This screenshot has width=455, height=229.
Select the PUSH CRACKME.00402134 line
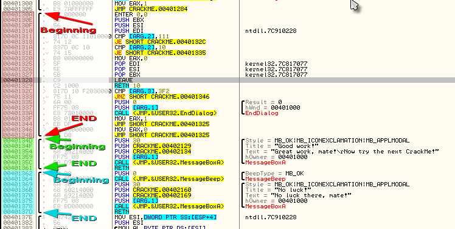(x=153, y=152)
